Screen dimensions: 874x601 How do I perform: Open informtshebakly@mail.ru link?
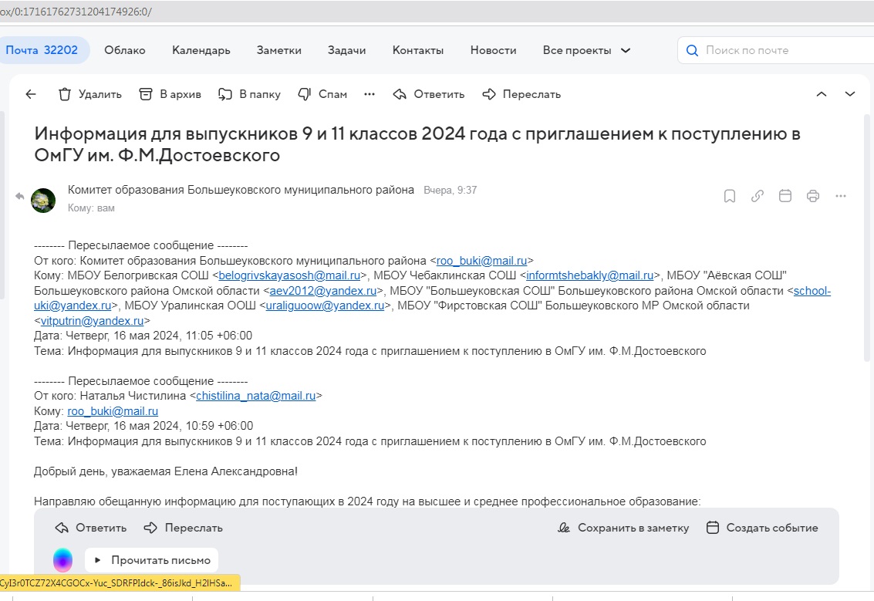click(x=589, y=275)
